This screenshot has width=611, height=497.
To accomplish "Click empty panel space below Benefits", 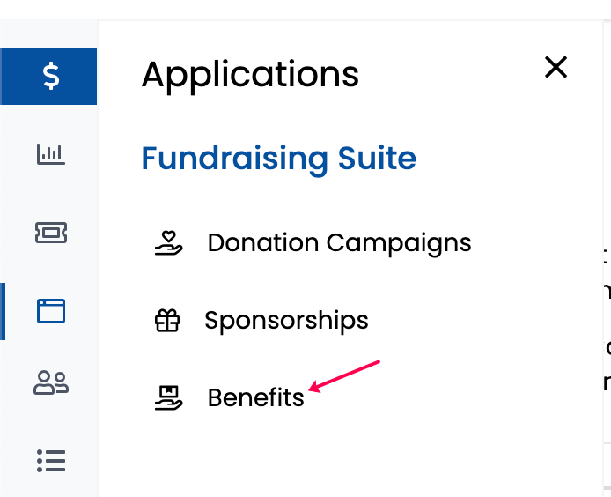I will click(x=350, y=456).
